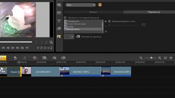175x98 pixels.
Task: Select the MOV06717.MPG clip
Action: click(x=80, y=72)
